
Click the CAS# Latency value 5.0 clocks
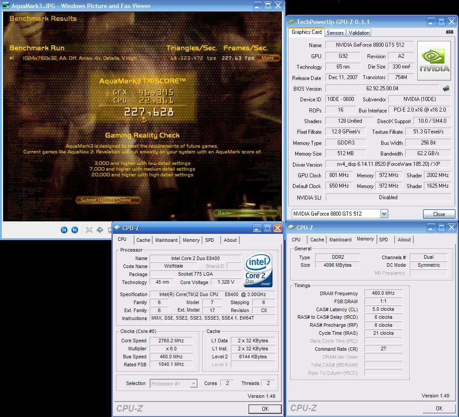tap(383, 309)
